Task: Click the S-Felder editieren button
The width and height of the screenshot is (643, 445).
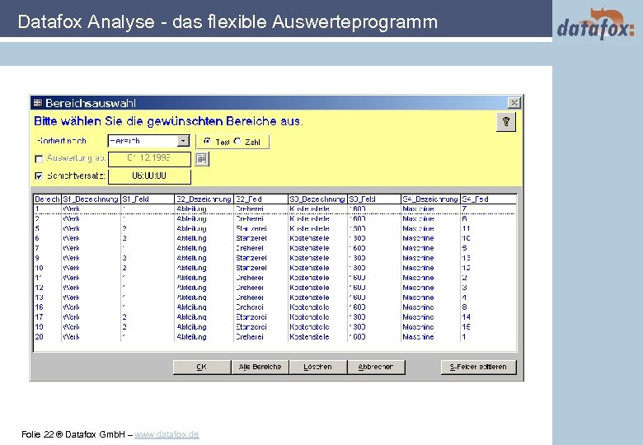Action: [478, 367]
